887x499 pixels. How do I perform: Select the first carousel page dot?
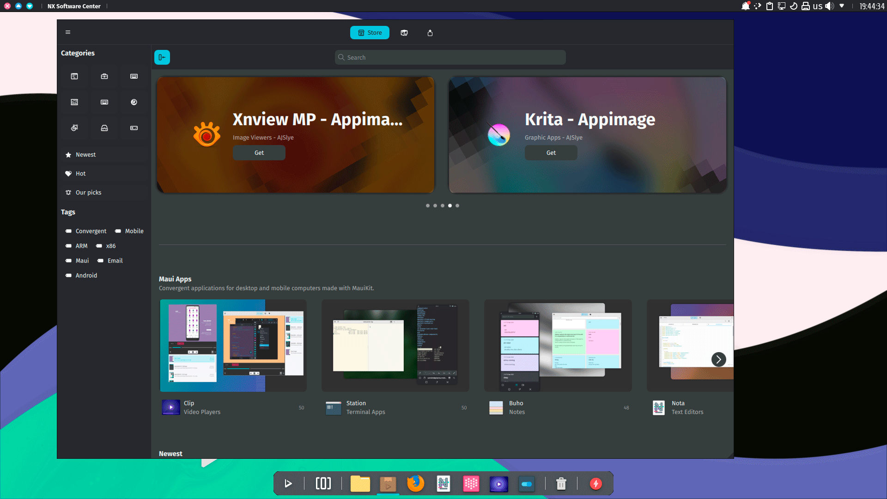tap(428, 206)
